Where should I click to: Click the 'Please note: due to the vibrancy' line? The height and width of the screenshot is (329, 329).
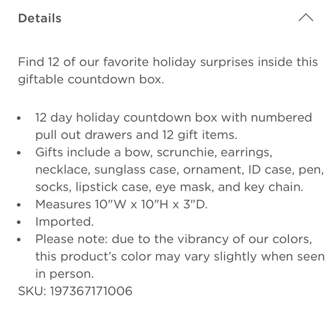(x=174, y=239)
